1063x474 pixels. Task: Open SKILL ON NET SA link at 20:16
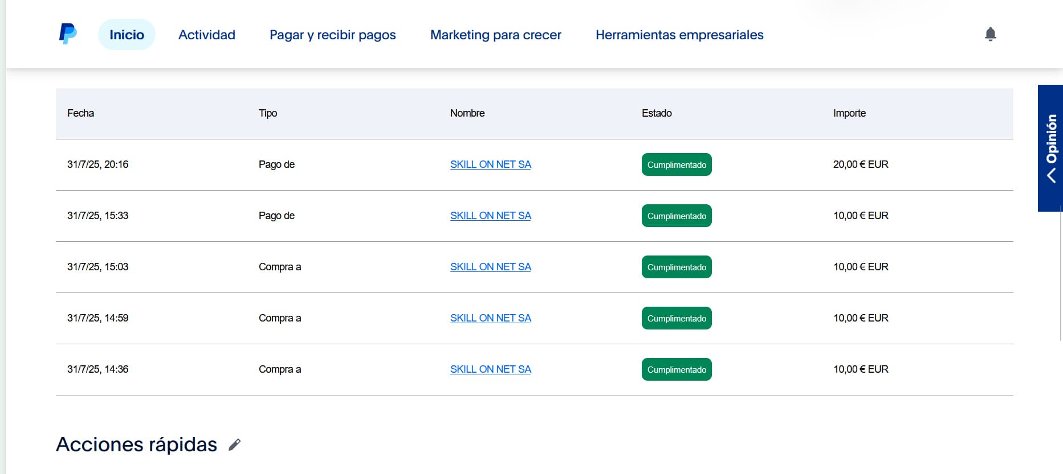click(490, 164)
